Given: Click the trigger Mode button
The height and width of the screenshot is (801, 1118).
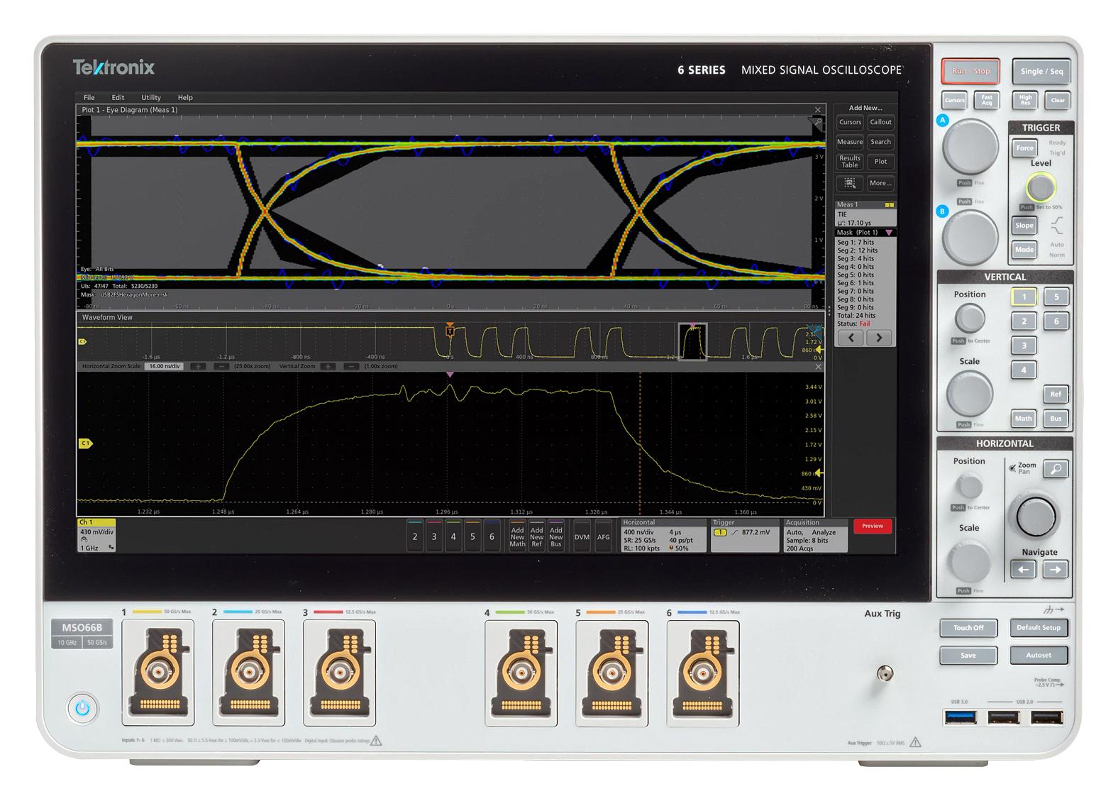Looking at the screenshot, I should pyautogui.click(x=1024, y=250).
